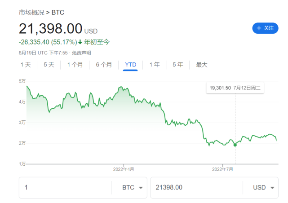The width and height of the screenshot is (288, 203).
Task: Show the 1 年 chart range
Action: [155, 65]
